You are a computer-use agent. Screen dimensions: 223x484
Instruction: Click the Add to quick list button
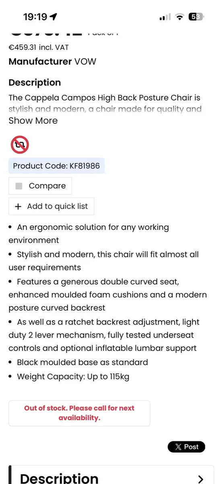(51, 206)
